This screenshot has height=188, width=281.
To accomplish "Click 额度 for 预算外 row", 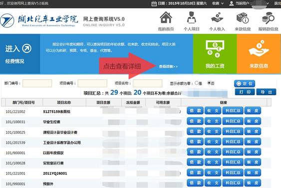I will click(x=253, y=183).
